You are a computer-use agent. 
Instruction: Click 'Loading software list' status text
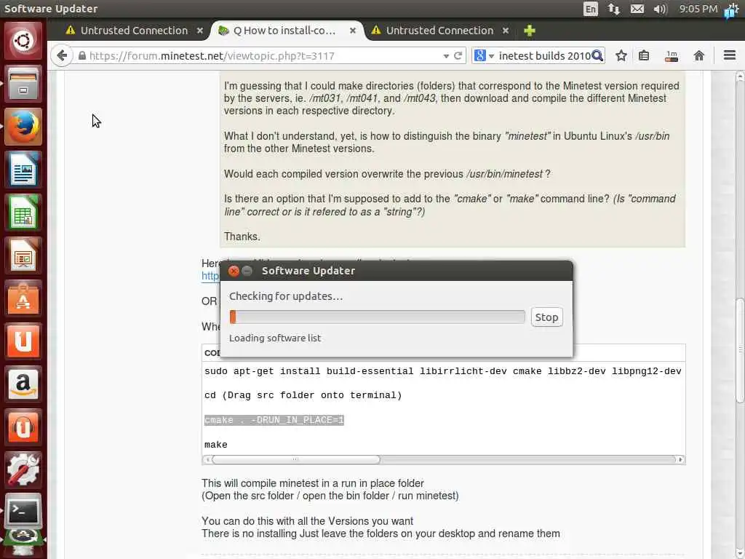(275, 338)
